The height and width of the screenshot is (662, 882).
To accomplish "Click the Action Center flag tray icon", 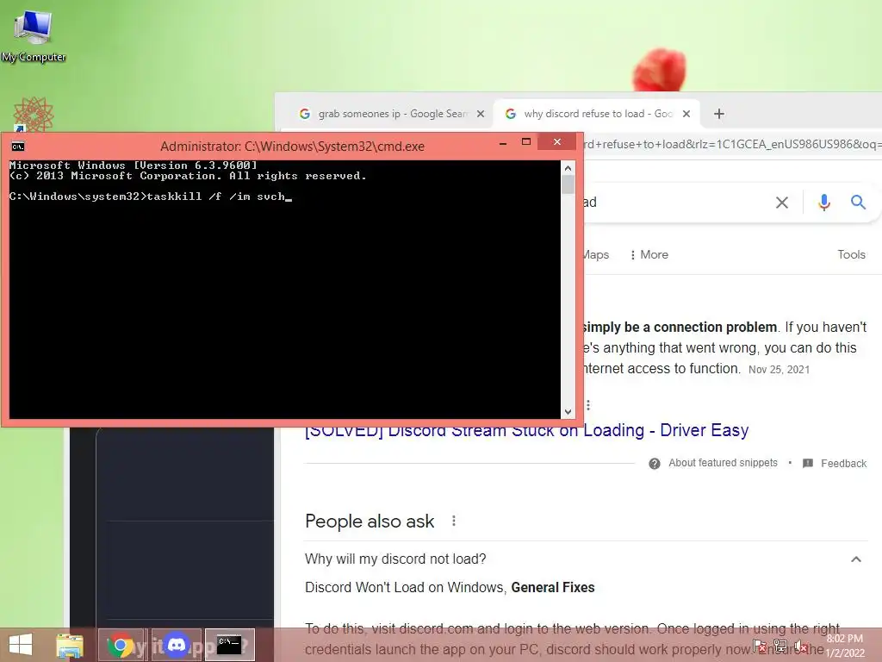I will (x=760, y=646).
